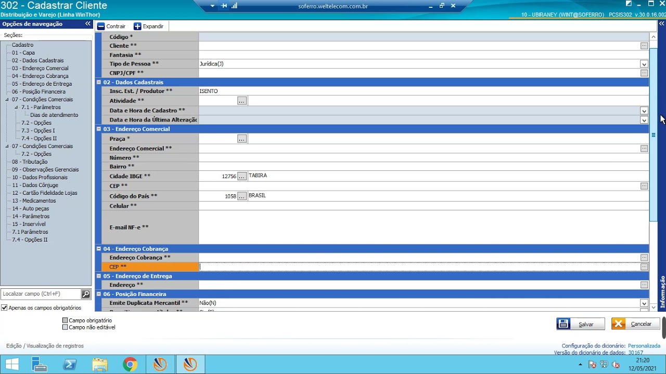Go to 06 - Posição Financeira tree item
The width and height of the screenshot is (666, 374).
click(x=39, y=92)
